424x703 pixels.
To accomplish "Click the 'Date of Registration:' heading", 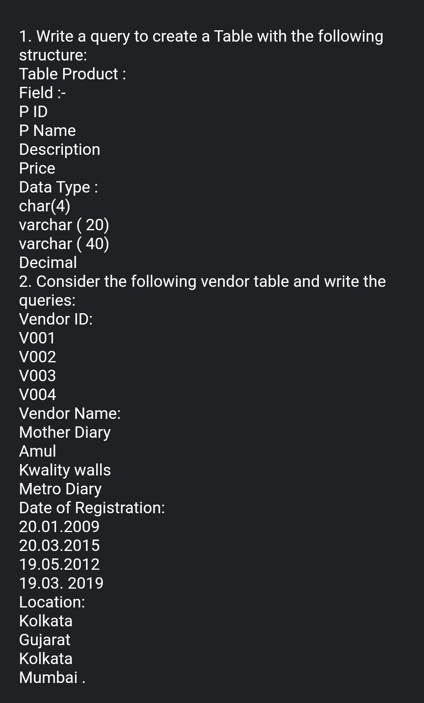I will [x=92, y=508].
